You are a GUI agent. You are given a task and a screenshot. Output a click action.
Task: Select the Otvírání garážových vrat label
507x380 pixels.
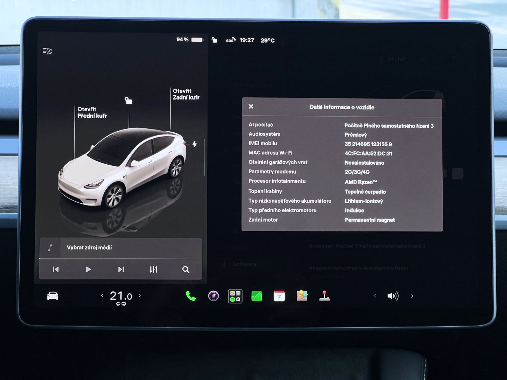278,162
